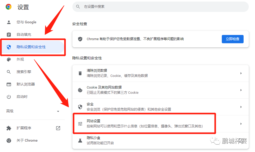Open the 安全 row via its right arrow
This screenshot has height=152, width=255.
coord(241,107)
